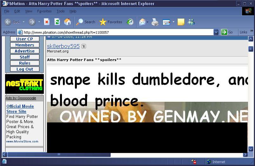Click the User CP sidebar button
The height and width of the screenshot is (166, 255).
(25, 39)
